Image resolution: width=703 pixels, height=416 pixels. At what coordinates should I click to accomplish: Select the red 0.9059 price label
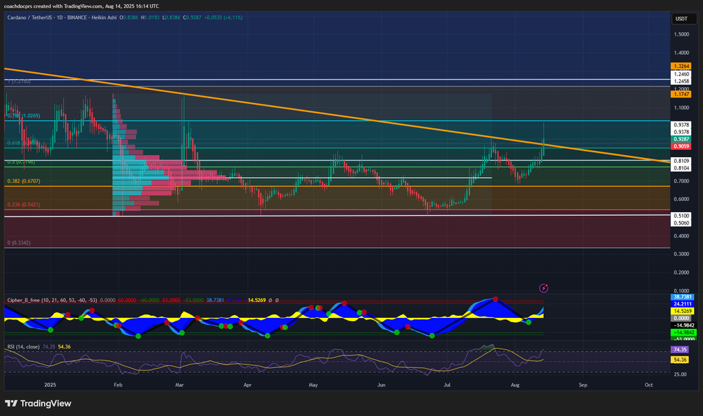tap(682, 146)
